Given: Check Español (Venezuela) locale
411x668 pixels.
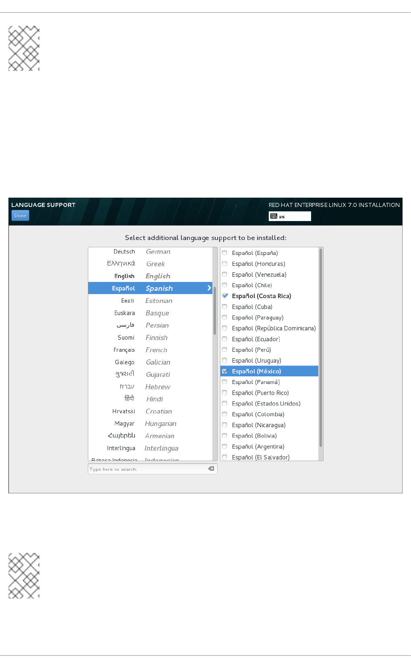Looking at the screenshot, I should tap(225, 274).
